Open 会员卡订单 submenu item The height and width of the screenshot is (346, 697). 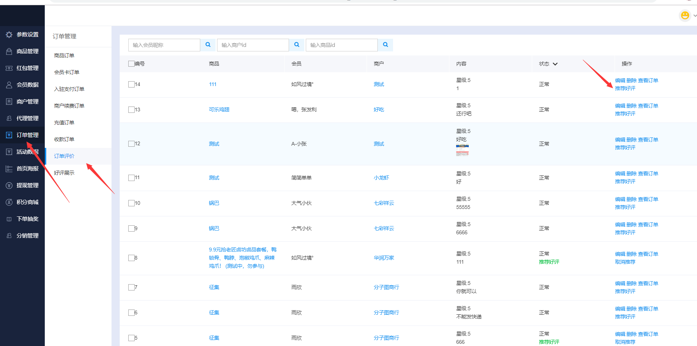tap(67, 72)
